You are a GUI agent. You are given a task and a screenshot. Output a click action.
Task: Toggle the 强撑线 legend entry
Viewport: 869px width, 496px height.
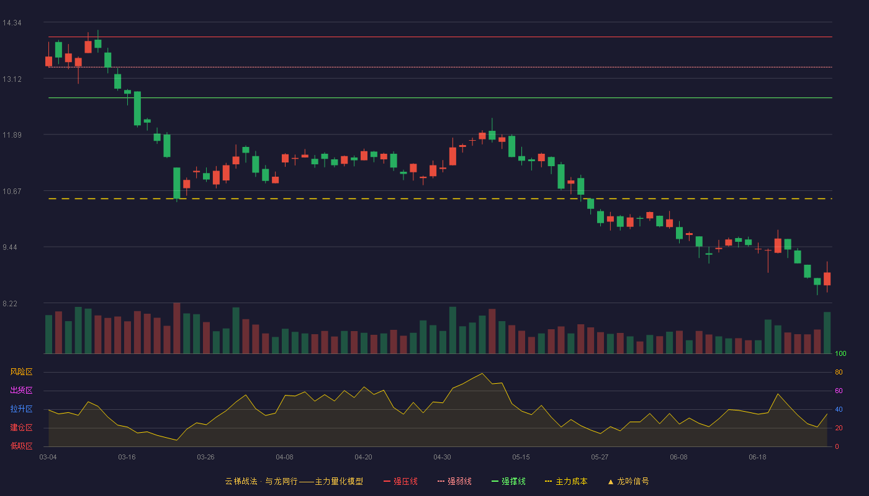508,481
